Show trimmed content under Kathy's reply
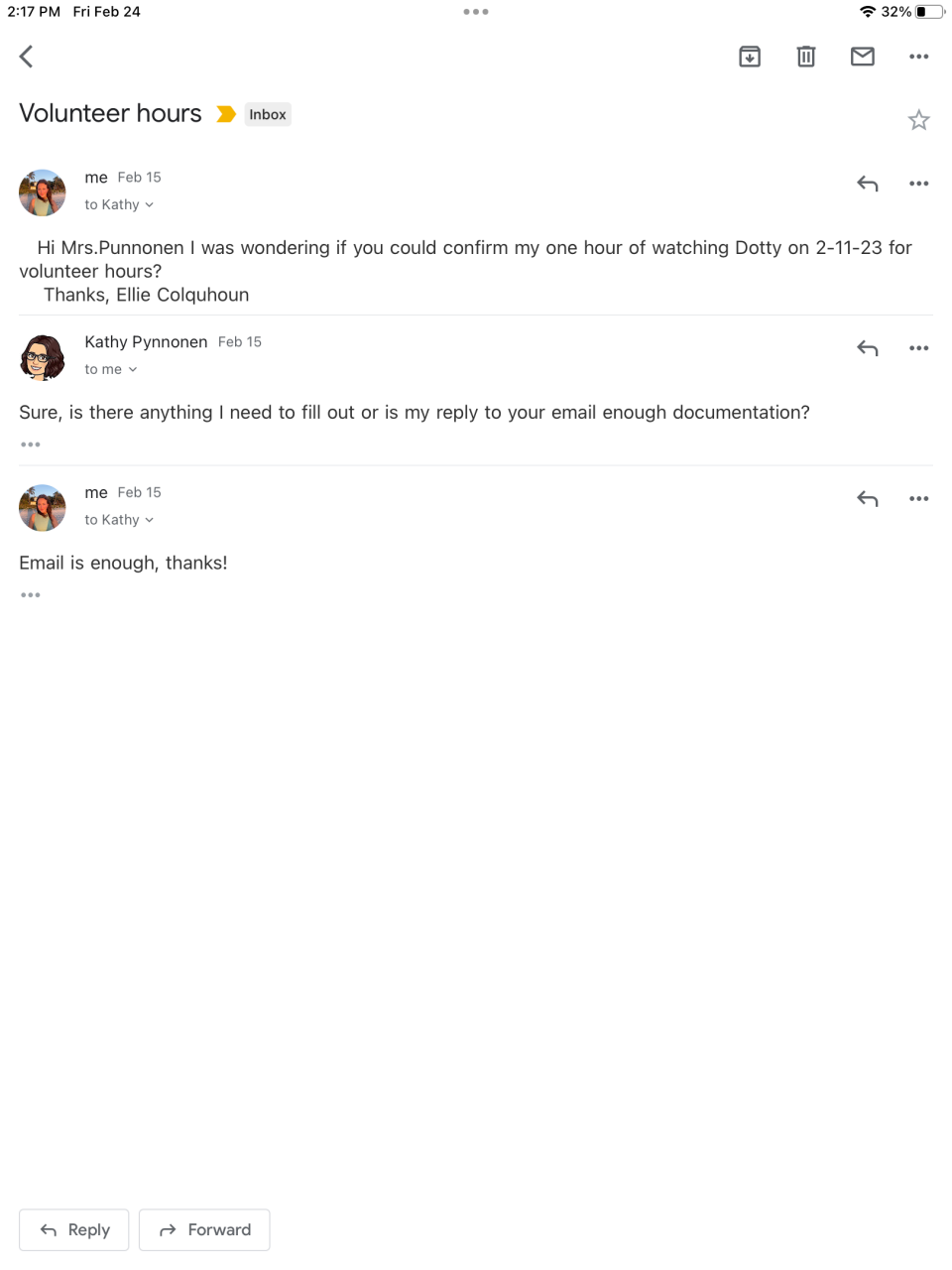Image resolution: width=952 pixels, height=1270 pixels. point(31,444)
